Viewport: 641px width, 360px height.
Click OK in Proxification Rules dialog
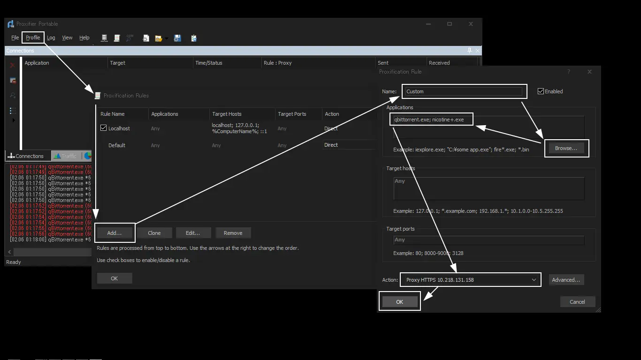(114, 278)
